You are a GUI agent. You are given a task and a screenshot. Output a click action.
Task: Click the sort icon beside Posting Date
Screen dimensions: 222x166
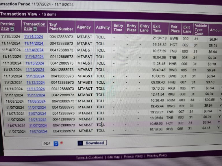pos(12,29)
